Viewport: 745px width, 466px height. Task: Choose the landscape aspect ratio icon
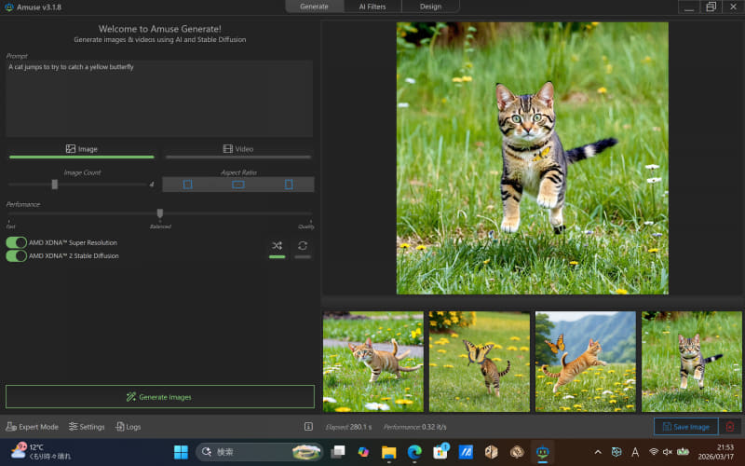(x=238, y=185)
